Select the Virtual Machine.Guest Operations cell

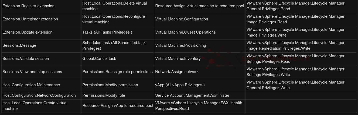click(x=185, y=32)
